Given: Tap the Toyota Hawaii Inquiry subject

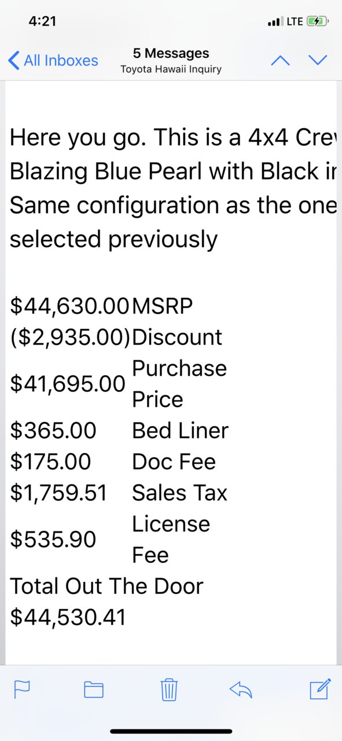Looking at the screenshot, I should 171,69.
